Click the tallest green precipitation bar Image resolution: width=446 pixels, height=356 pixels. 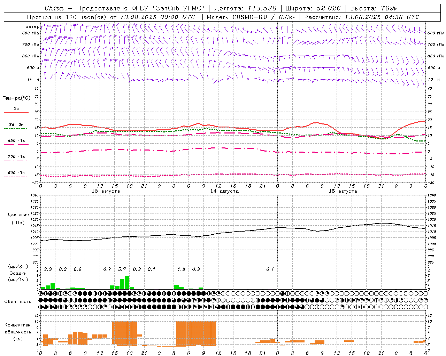click(127, 283)
